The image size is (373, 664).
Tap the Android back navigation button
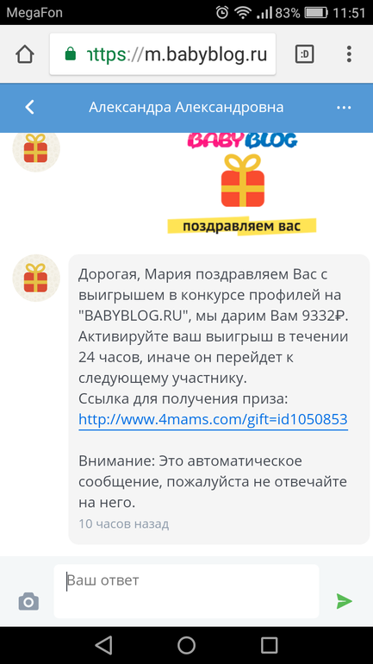(x=103, y=645)
